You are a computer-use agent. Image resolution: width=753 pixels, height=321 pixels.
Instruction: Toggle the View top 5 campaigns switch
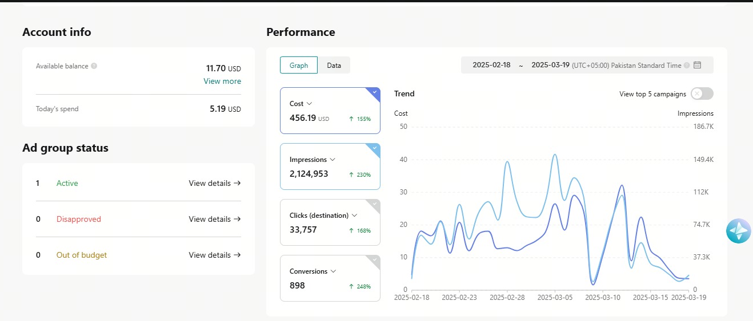[702, 94]
